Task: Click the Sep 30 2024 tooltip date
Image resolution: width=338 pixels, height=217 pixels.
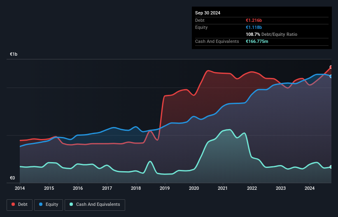Action: point(207,13)
